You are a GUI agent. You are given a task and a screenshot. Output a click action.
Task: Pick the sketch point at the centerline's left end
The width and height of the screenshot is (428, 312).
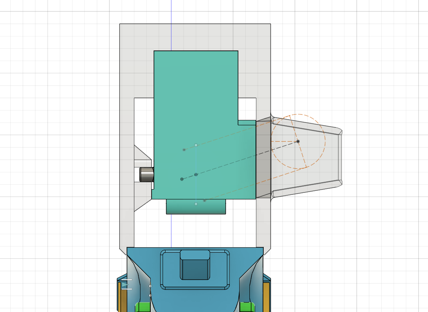(182, 179)
